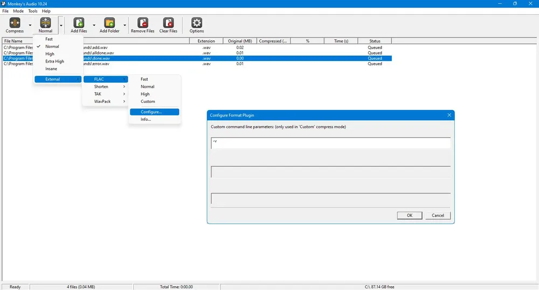The width and height of the screenshot is (539, 290).
Task: Expand the compression level dropdown arrow
Action: coord(61,25)
